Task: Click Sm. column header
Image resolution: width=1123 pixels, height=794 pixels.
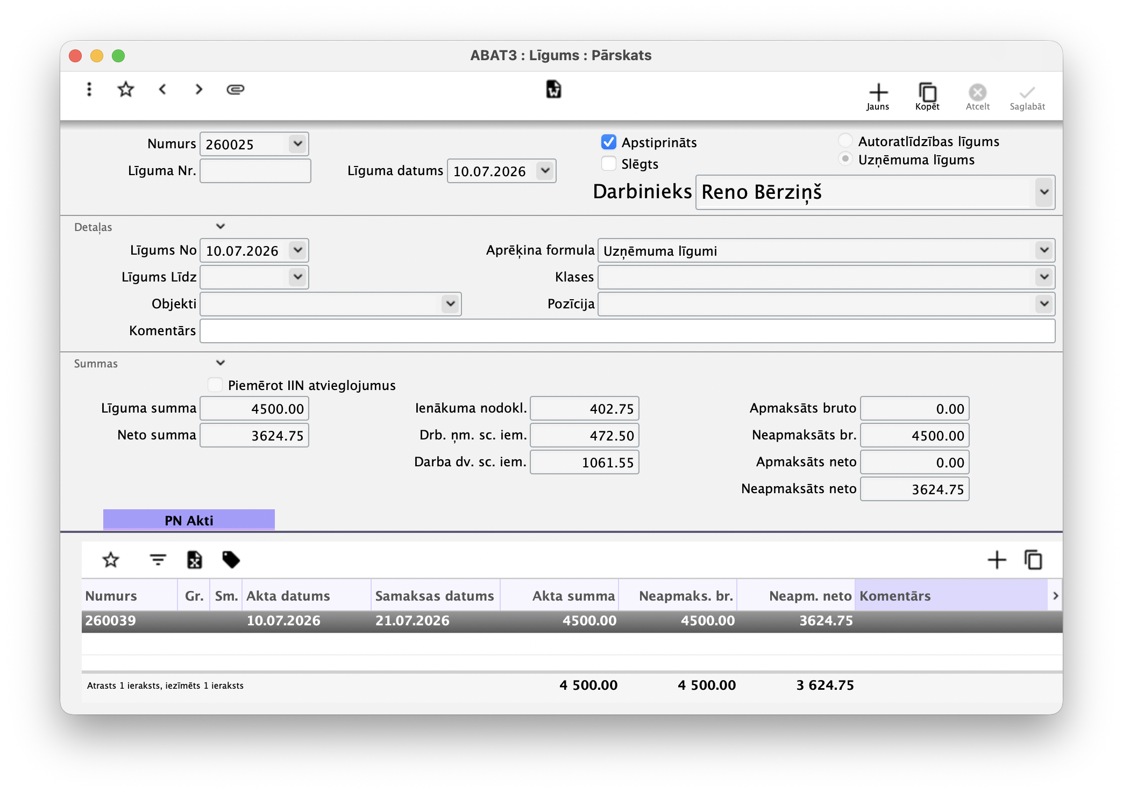Action: 226,596
